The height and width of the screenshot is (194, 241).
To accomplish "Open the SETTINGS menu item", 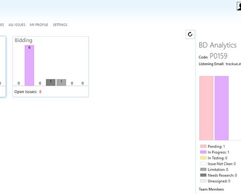I will click(x=60, y=25).
